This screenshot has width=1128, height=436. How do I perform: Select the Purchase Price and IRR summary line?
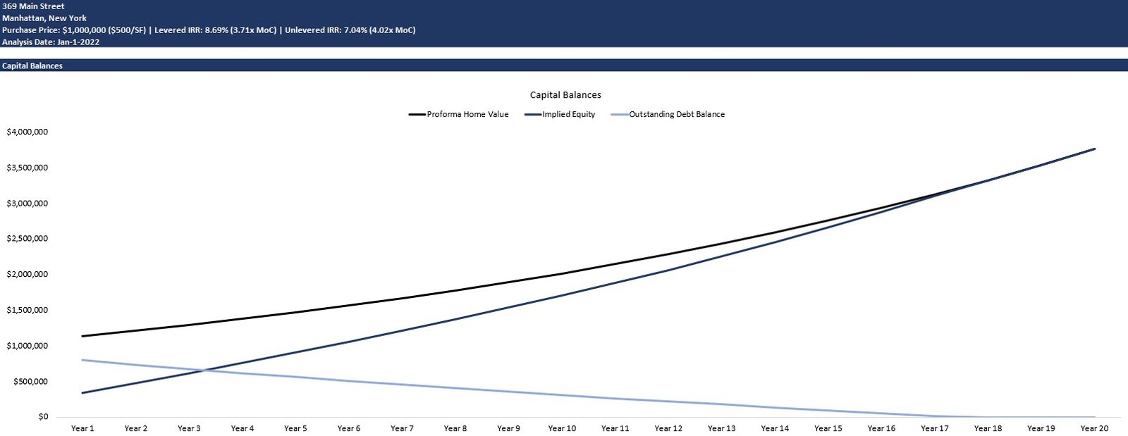click(x=209, y=30)
